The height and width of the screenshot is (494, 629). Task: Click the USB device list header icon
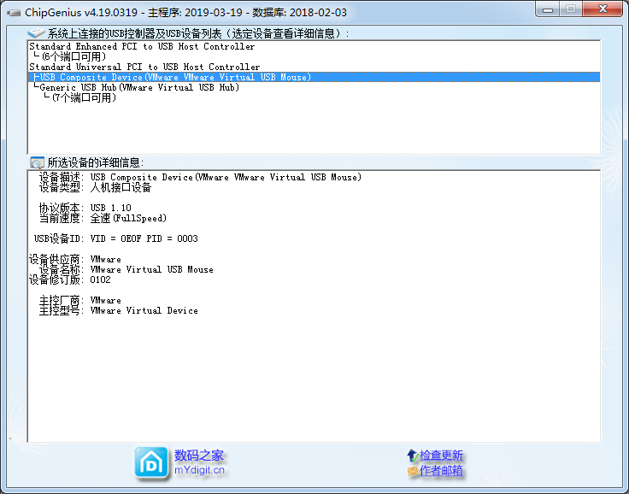point(36,33)
